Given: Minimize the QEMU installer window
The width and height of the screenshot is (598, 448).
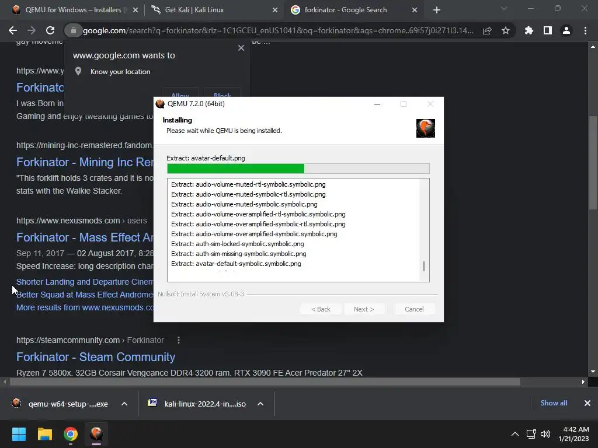Looking at the screenshot, I should tap(377, 104).
